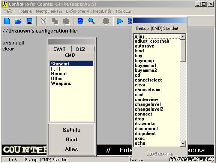The width and height of the screenshot is (216, 163).
Task: Select changelevel2 command
Action: pyautogui.click(x=157, y=109)
